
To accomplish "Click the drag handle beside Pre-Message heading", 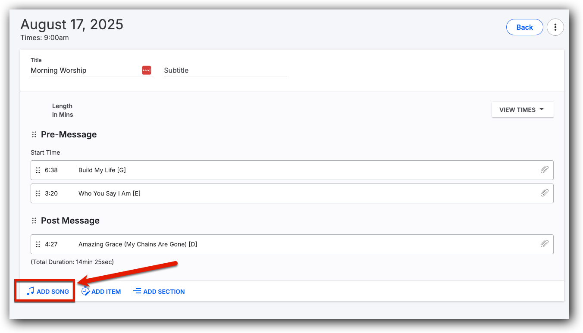I will [x=34, y=134].
